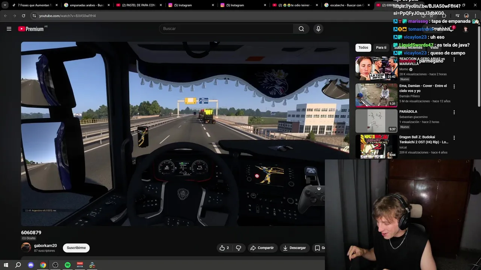Screen dimensions: 481x270
Task: Switch to 7 Frases que Aumentan tab
Action: tap(35, 5)
